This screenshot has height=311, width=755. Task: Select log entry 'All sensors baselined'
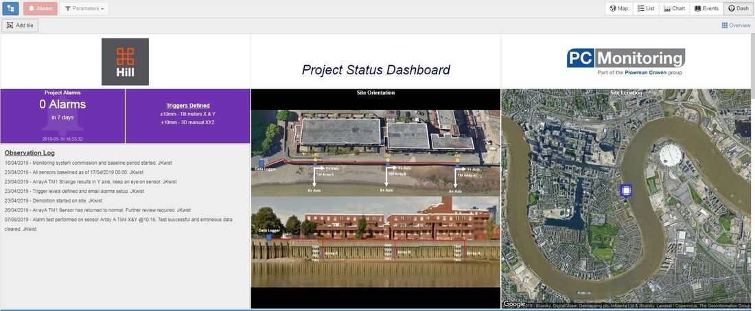click(x=73, y=172)
